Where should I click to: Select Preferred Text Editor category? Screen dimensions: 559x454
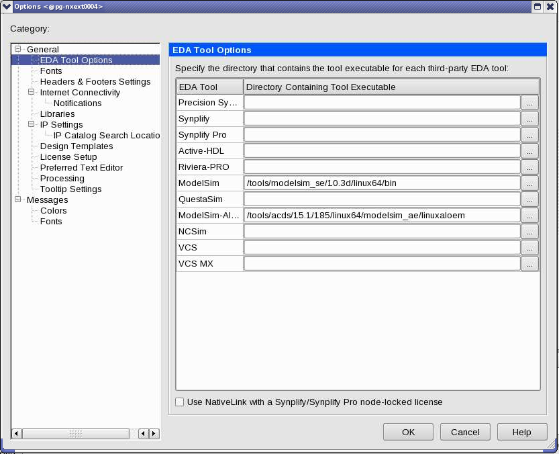point(81,167)
